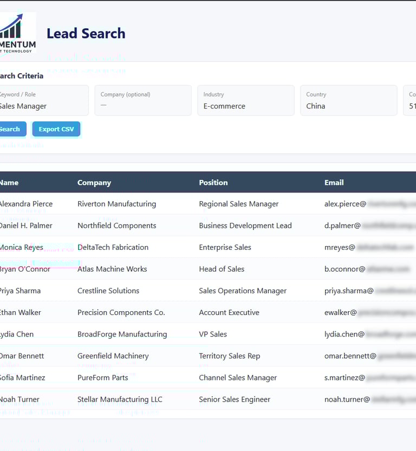Click the ewalker@ email cell

(x=370, y=312)
